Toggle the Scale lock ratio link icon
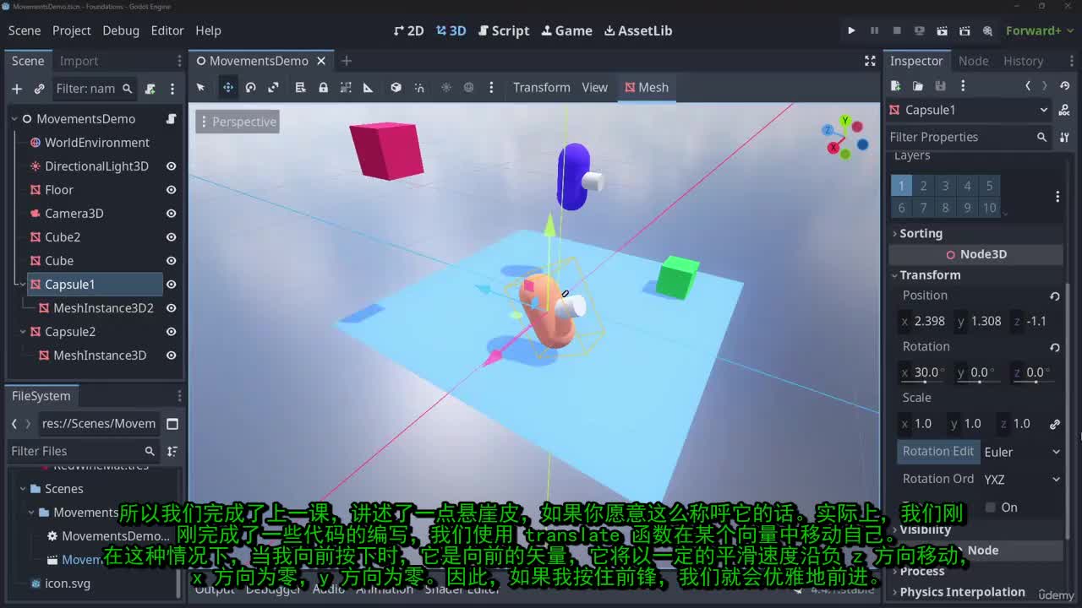The image size is (1082, 608). [1055, 424]
